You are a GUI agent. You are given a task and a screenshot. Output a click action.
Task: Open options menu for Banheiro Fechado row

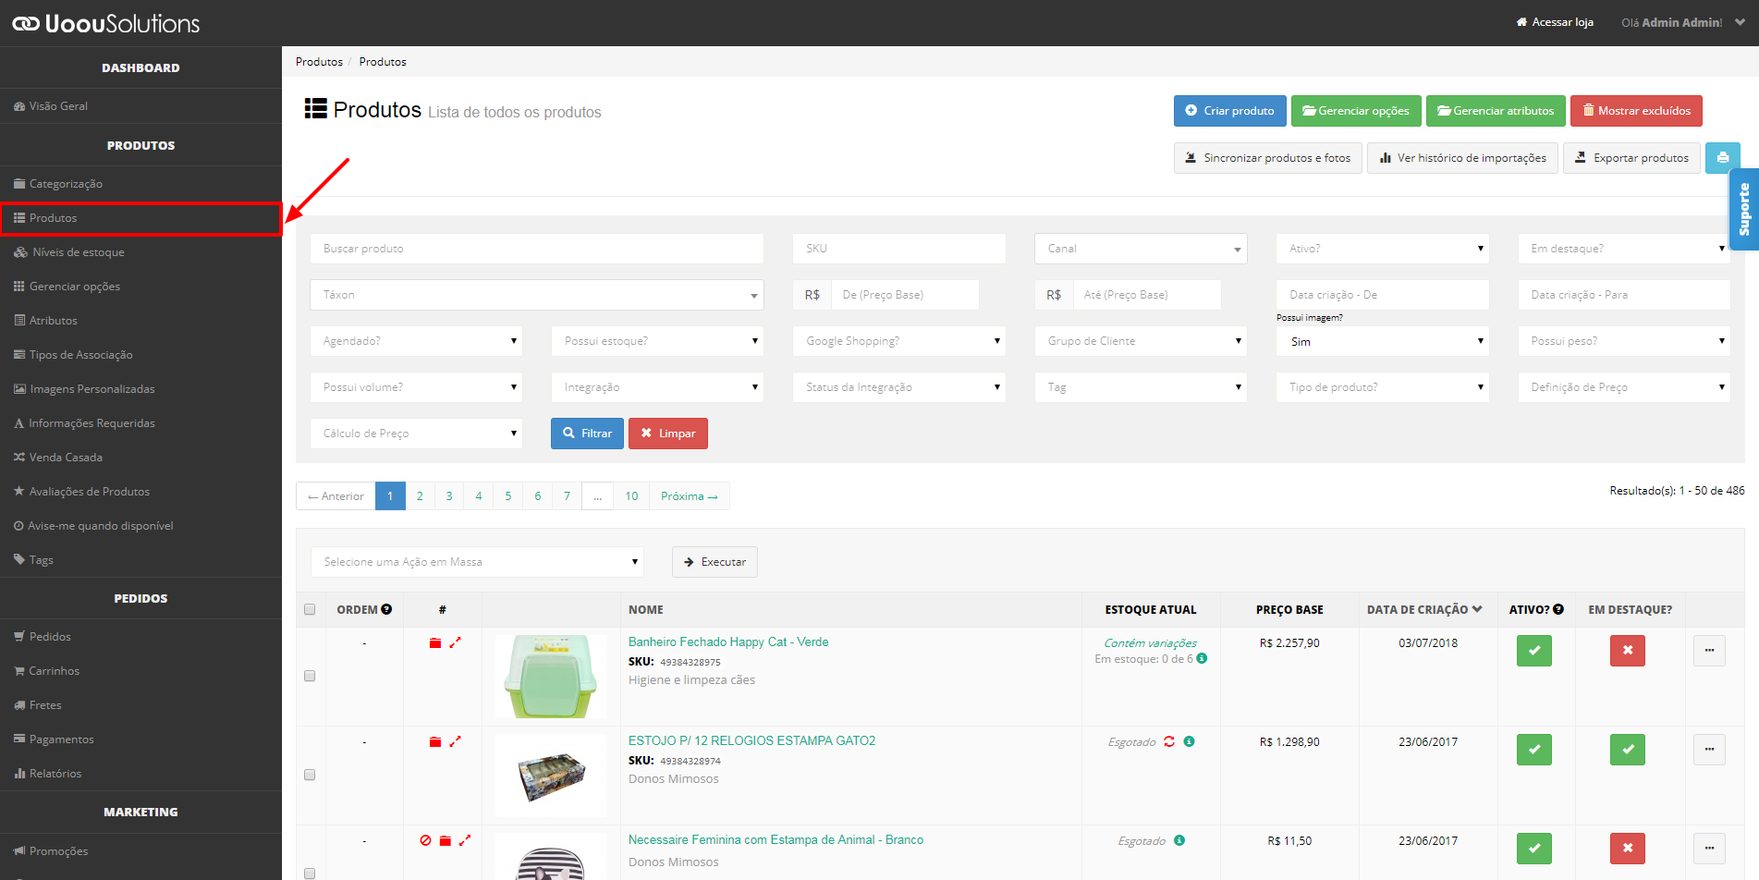pos(1709,651)
